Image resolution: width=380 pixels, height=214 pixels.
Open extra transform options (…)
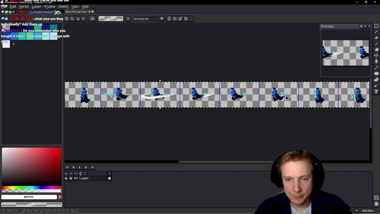point(191,19)
